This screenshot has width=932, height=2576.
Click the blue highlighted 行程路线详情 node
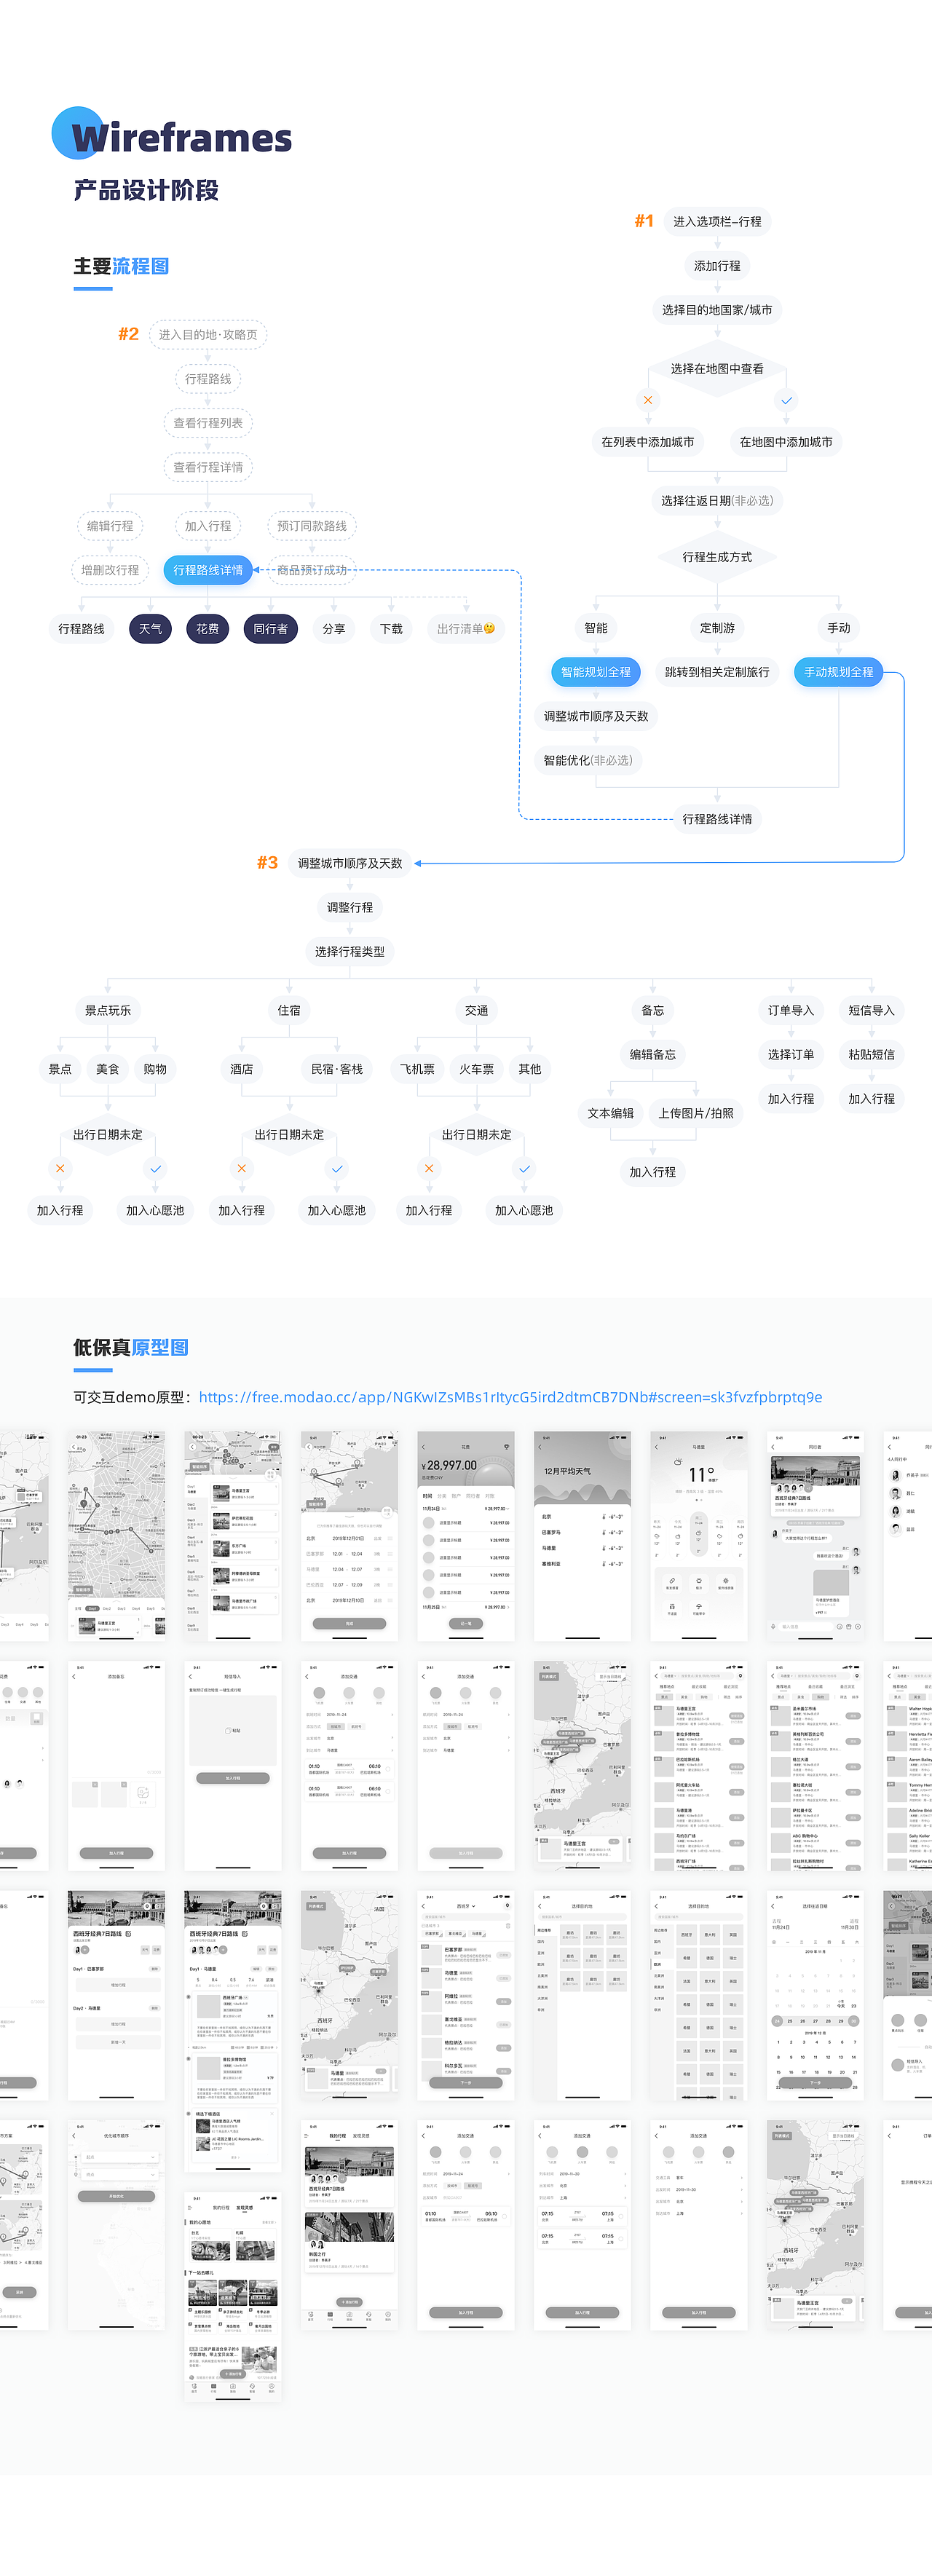click(x=208, y=570)
